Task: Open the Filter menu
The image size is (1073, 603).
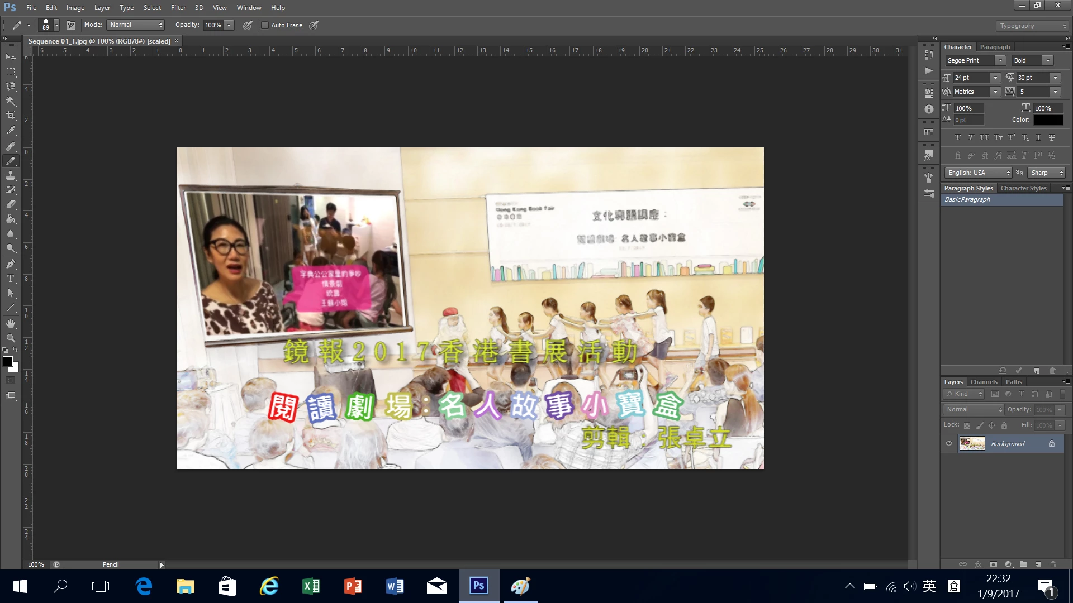Action: [x=178, y=8]
